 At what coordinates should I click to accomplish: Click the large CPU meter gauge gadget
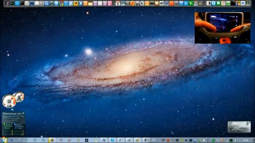pos(9,101)
